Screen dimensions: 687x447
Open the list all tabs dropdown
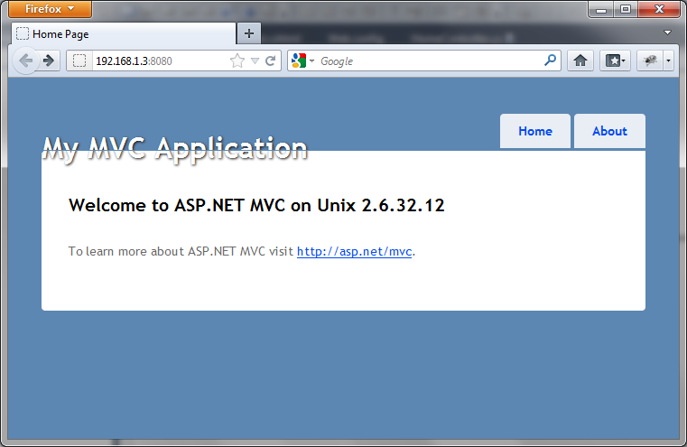[x=667, y=33]
